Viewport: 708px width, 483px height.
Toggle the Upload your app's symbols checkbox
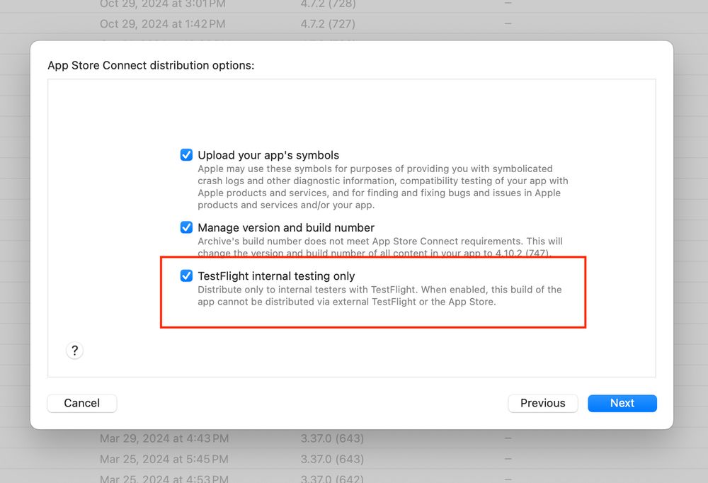click(x=186, y=155)
